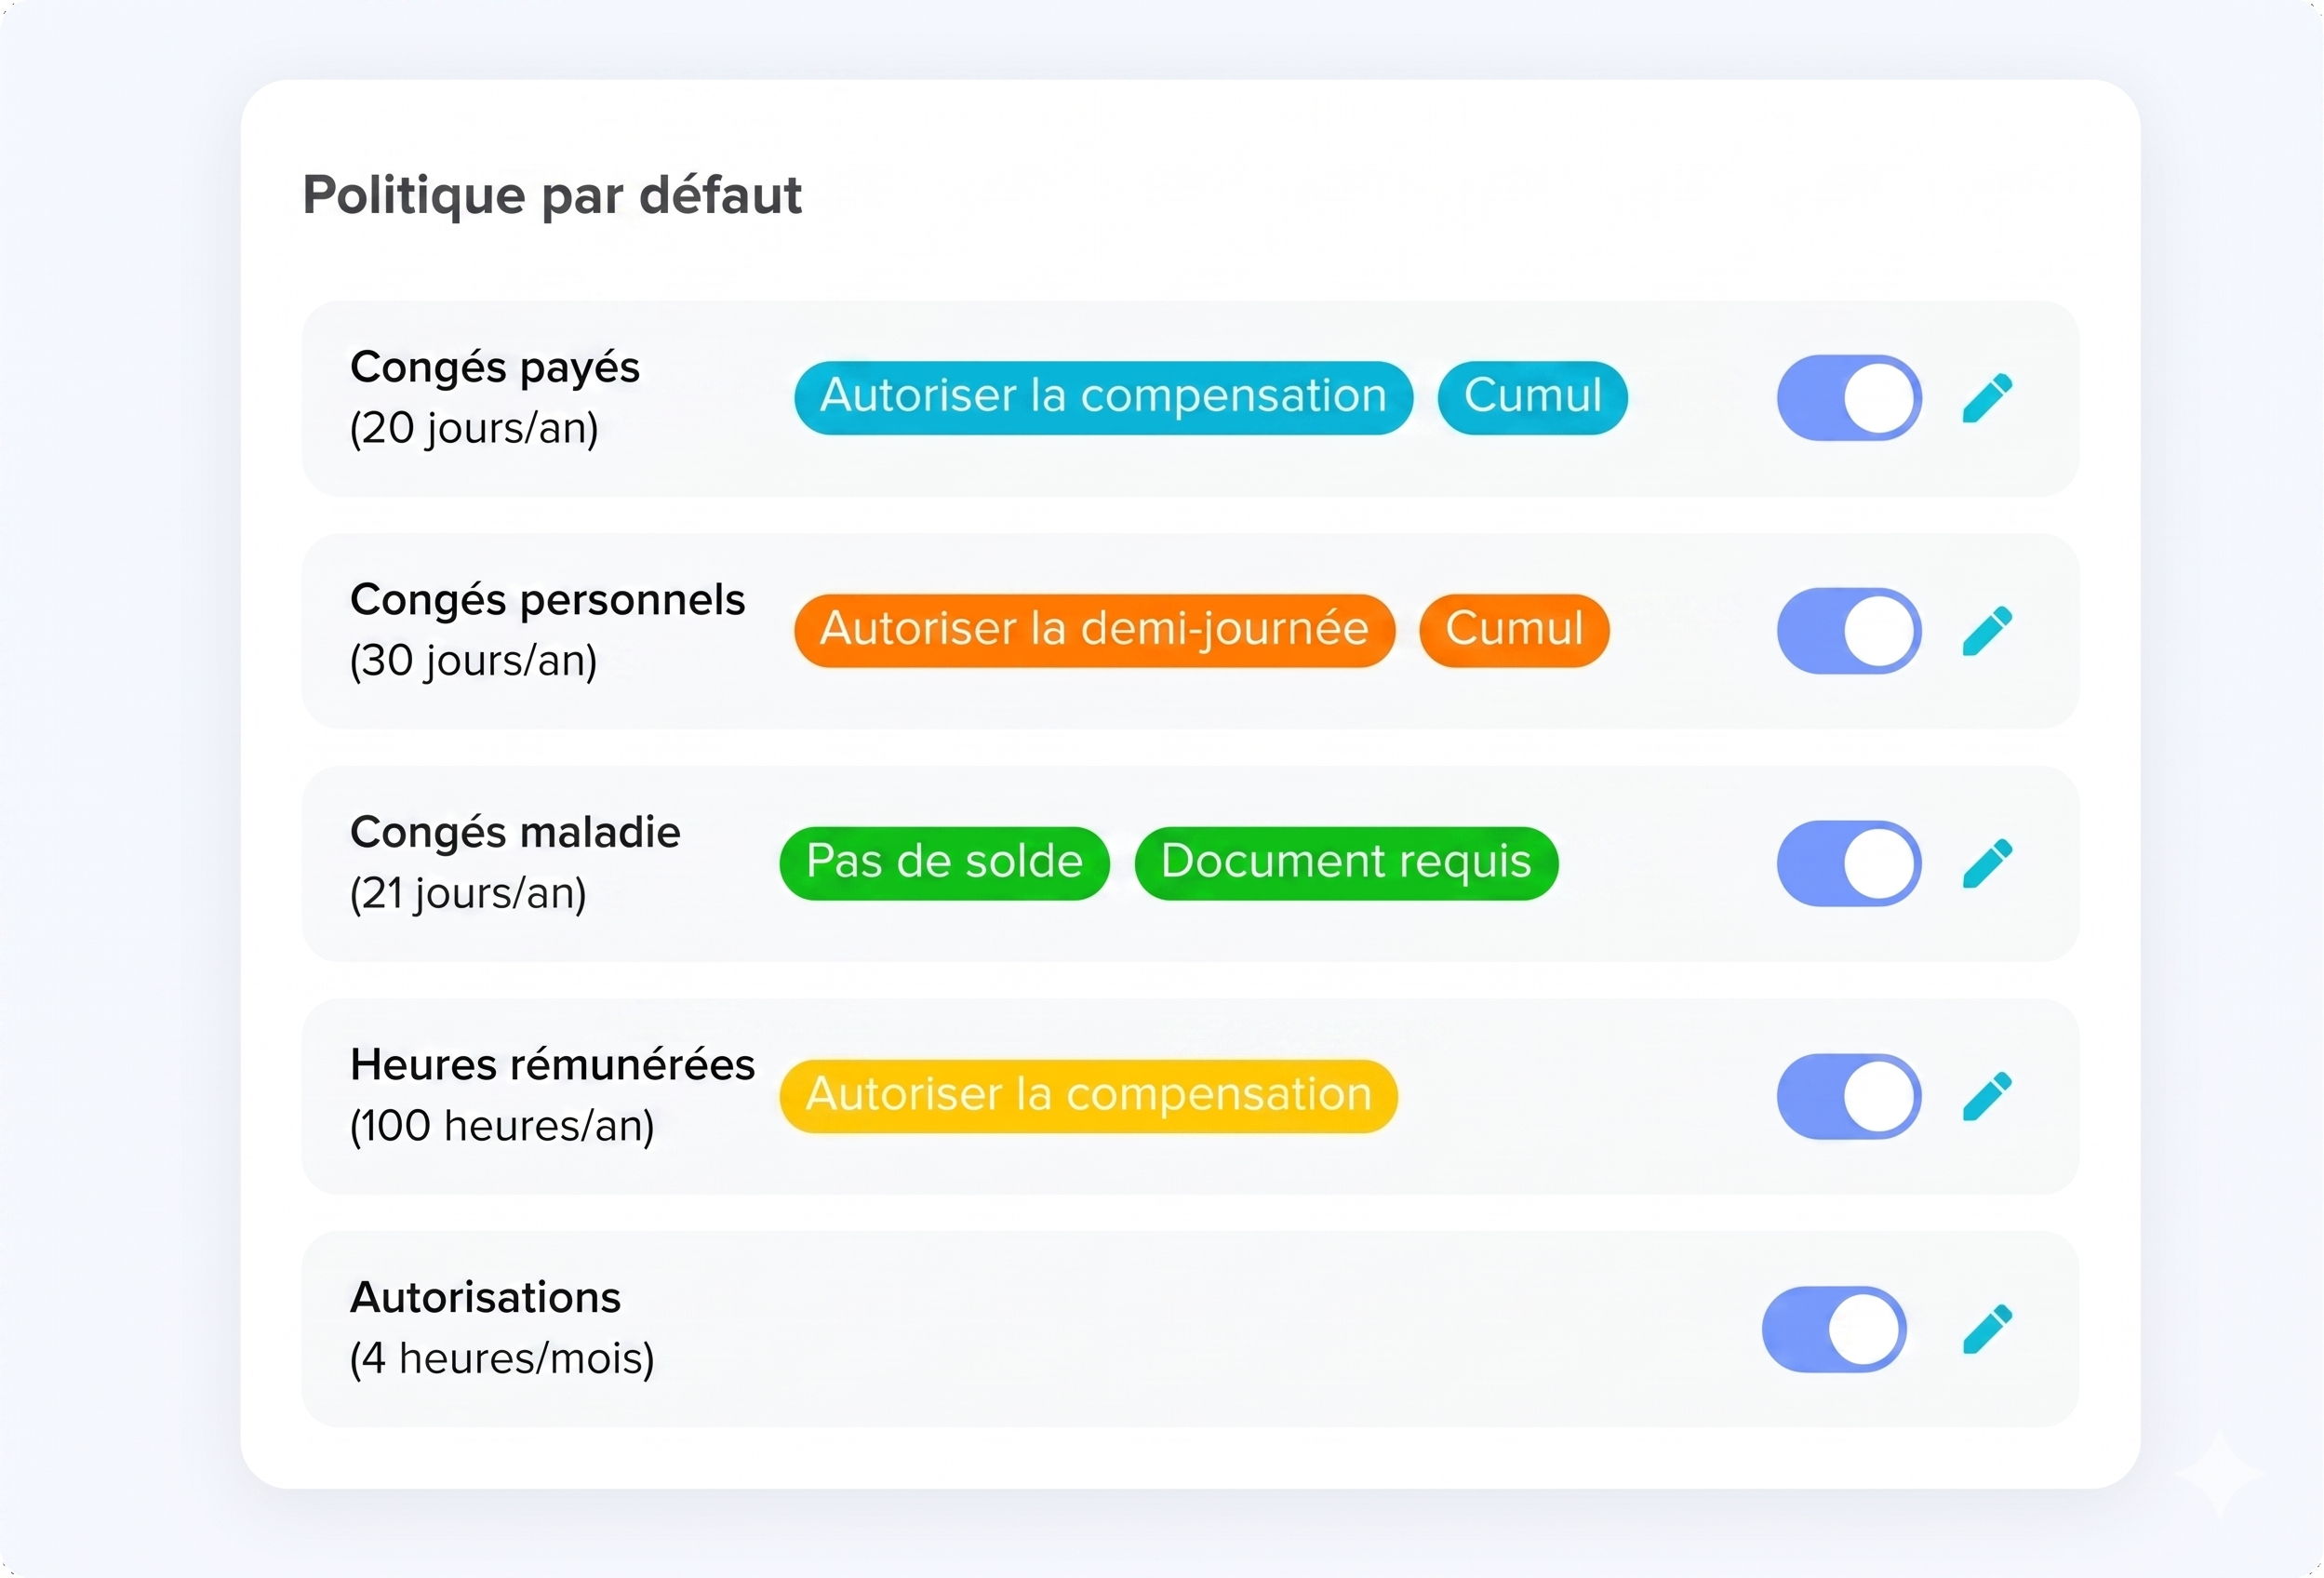Switch off the Autorisations toggle
The height and width of the screenshot is (1578, 2324).
pos(1834,1329)
